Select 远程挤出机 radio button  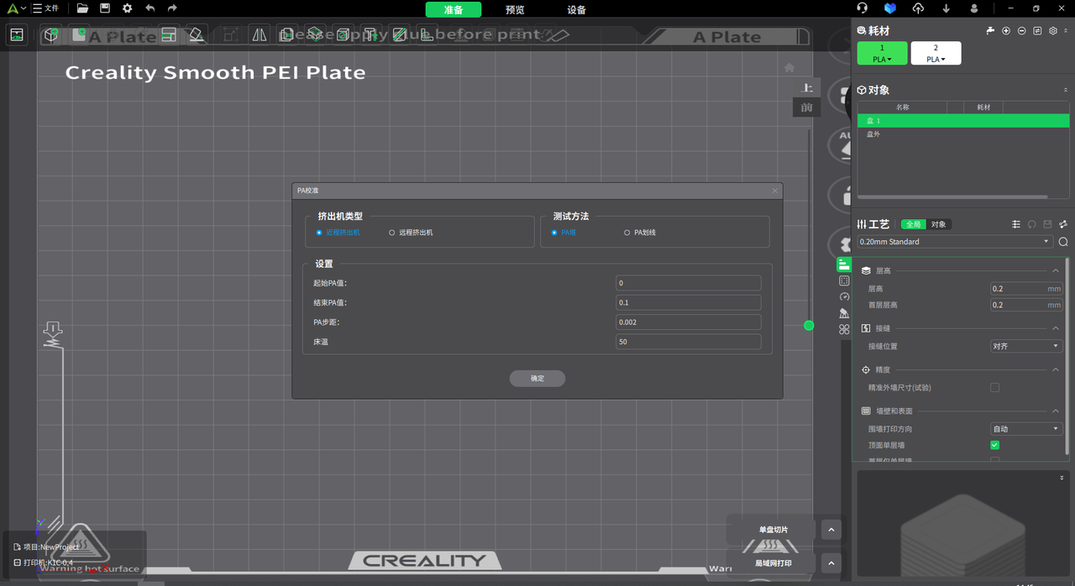[391, 233]
